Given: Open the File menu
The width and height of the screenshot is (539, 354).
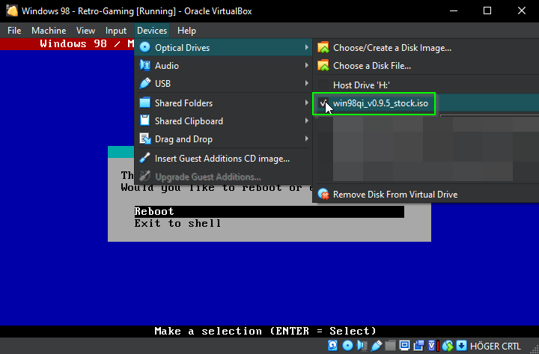Looking at the screenshot, I should tap(14, 31).
